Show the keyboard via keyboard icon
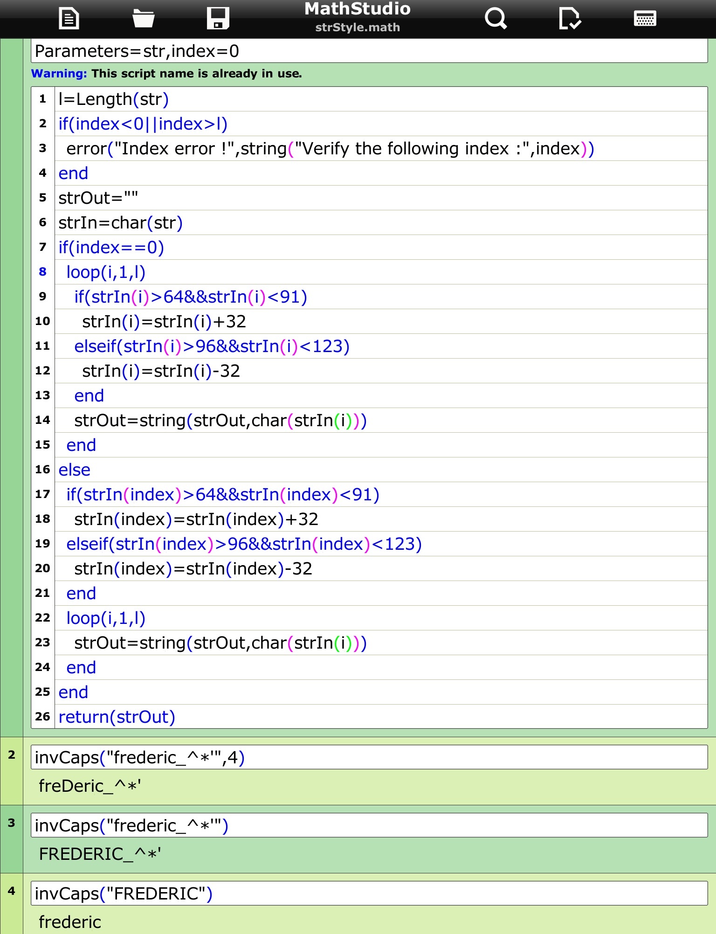716x934 pixels. coord(645,19)
